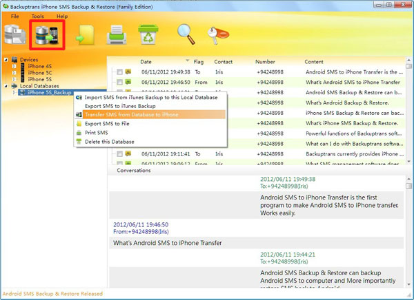Viewport: 414px width, 300px height.
Task: Open the Help menu
Action: [x=62, y=16]
